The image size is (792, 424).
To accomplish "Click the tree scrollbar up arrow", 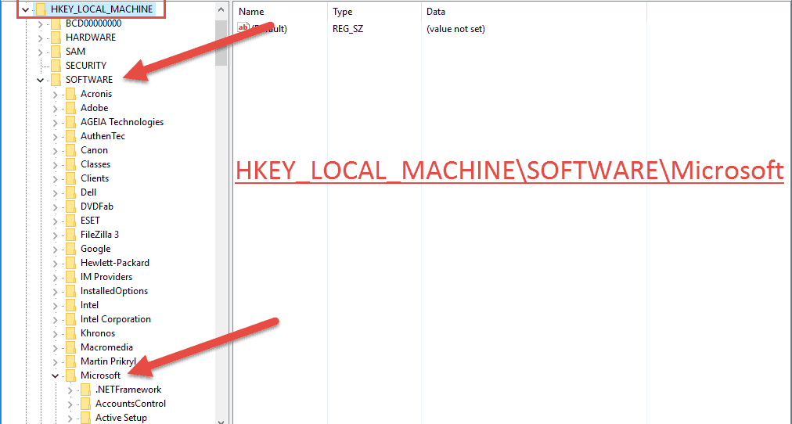I will (221, 9).
